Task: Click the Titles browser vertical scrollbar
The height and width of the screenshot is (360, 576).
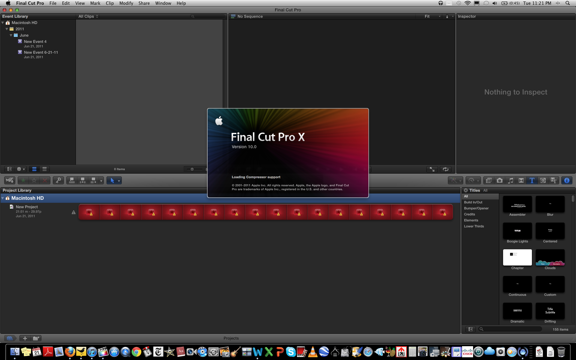Action: [x=573, y=199]
